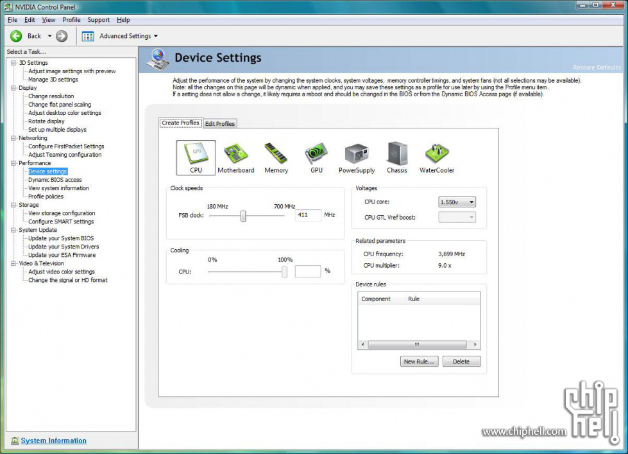This screenshot has height=454, width=628.
Task: Select the WaterCooler device icon
Action: pyautogui.click(x=437, y=157)
